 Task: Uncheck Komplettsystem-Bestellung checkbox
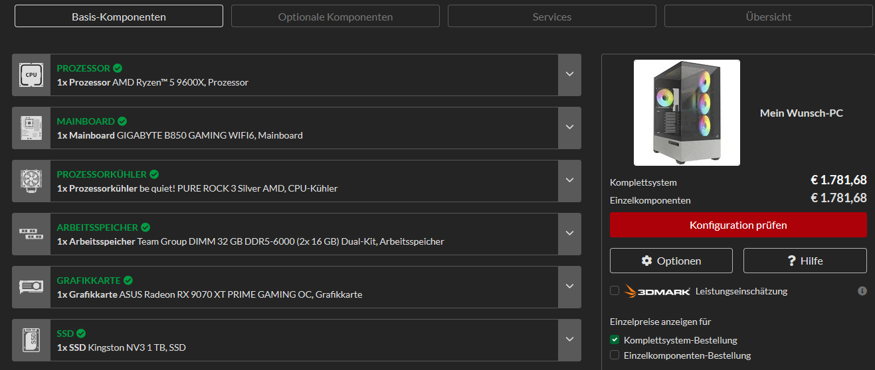pos(615,340)
